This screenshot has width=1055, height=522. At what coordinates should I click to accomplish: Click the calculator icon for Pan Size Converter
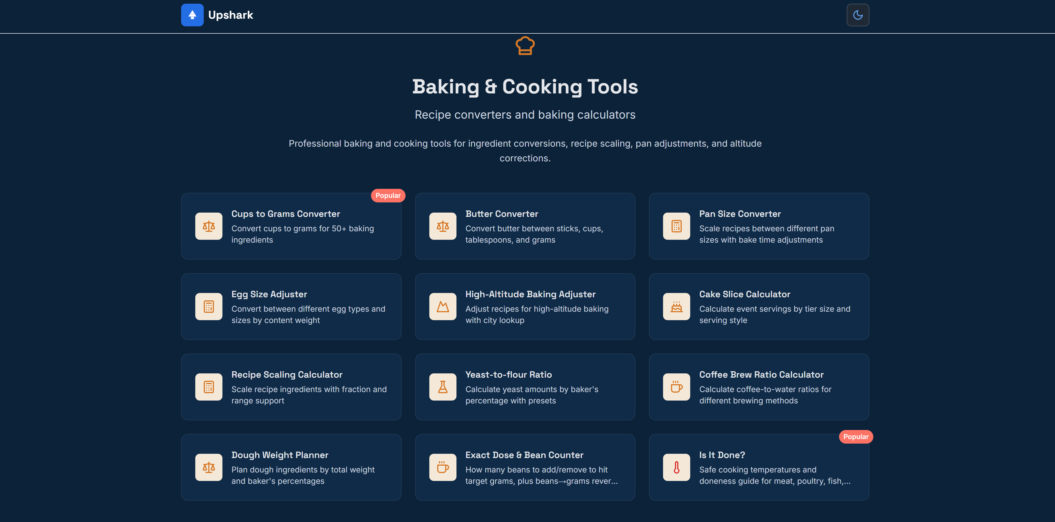point(676,226)
